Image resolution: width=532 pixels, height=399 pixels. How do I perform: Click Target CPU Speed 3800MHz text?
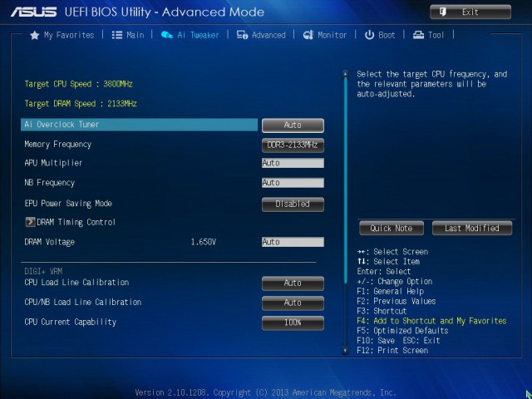coord(78,84)
